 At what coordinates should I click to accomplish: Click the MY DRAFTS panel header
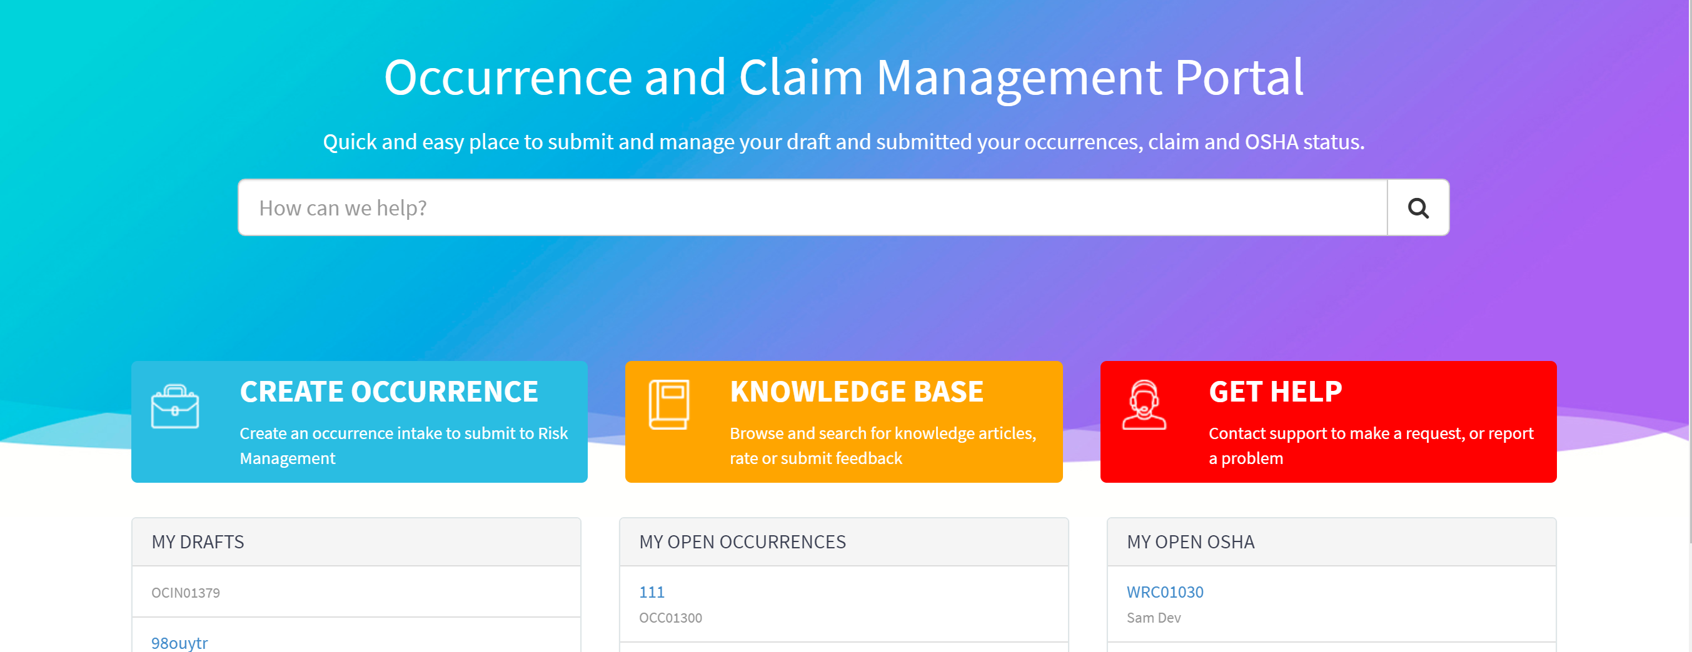pyautogui.click(x=356, y=542)
